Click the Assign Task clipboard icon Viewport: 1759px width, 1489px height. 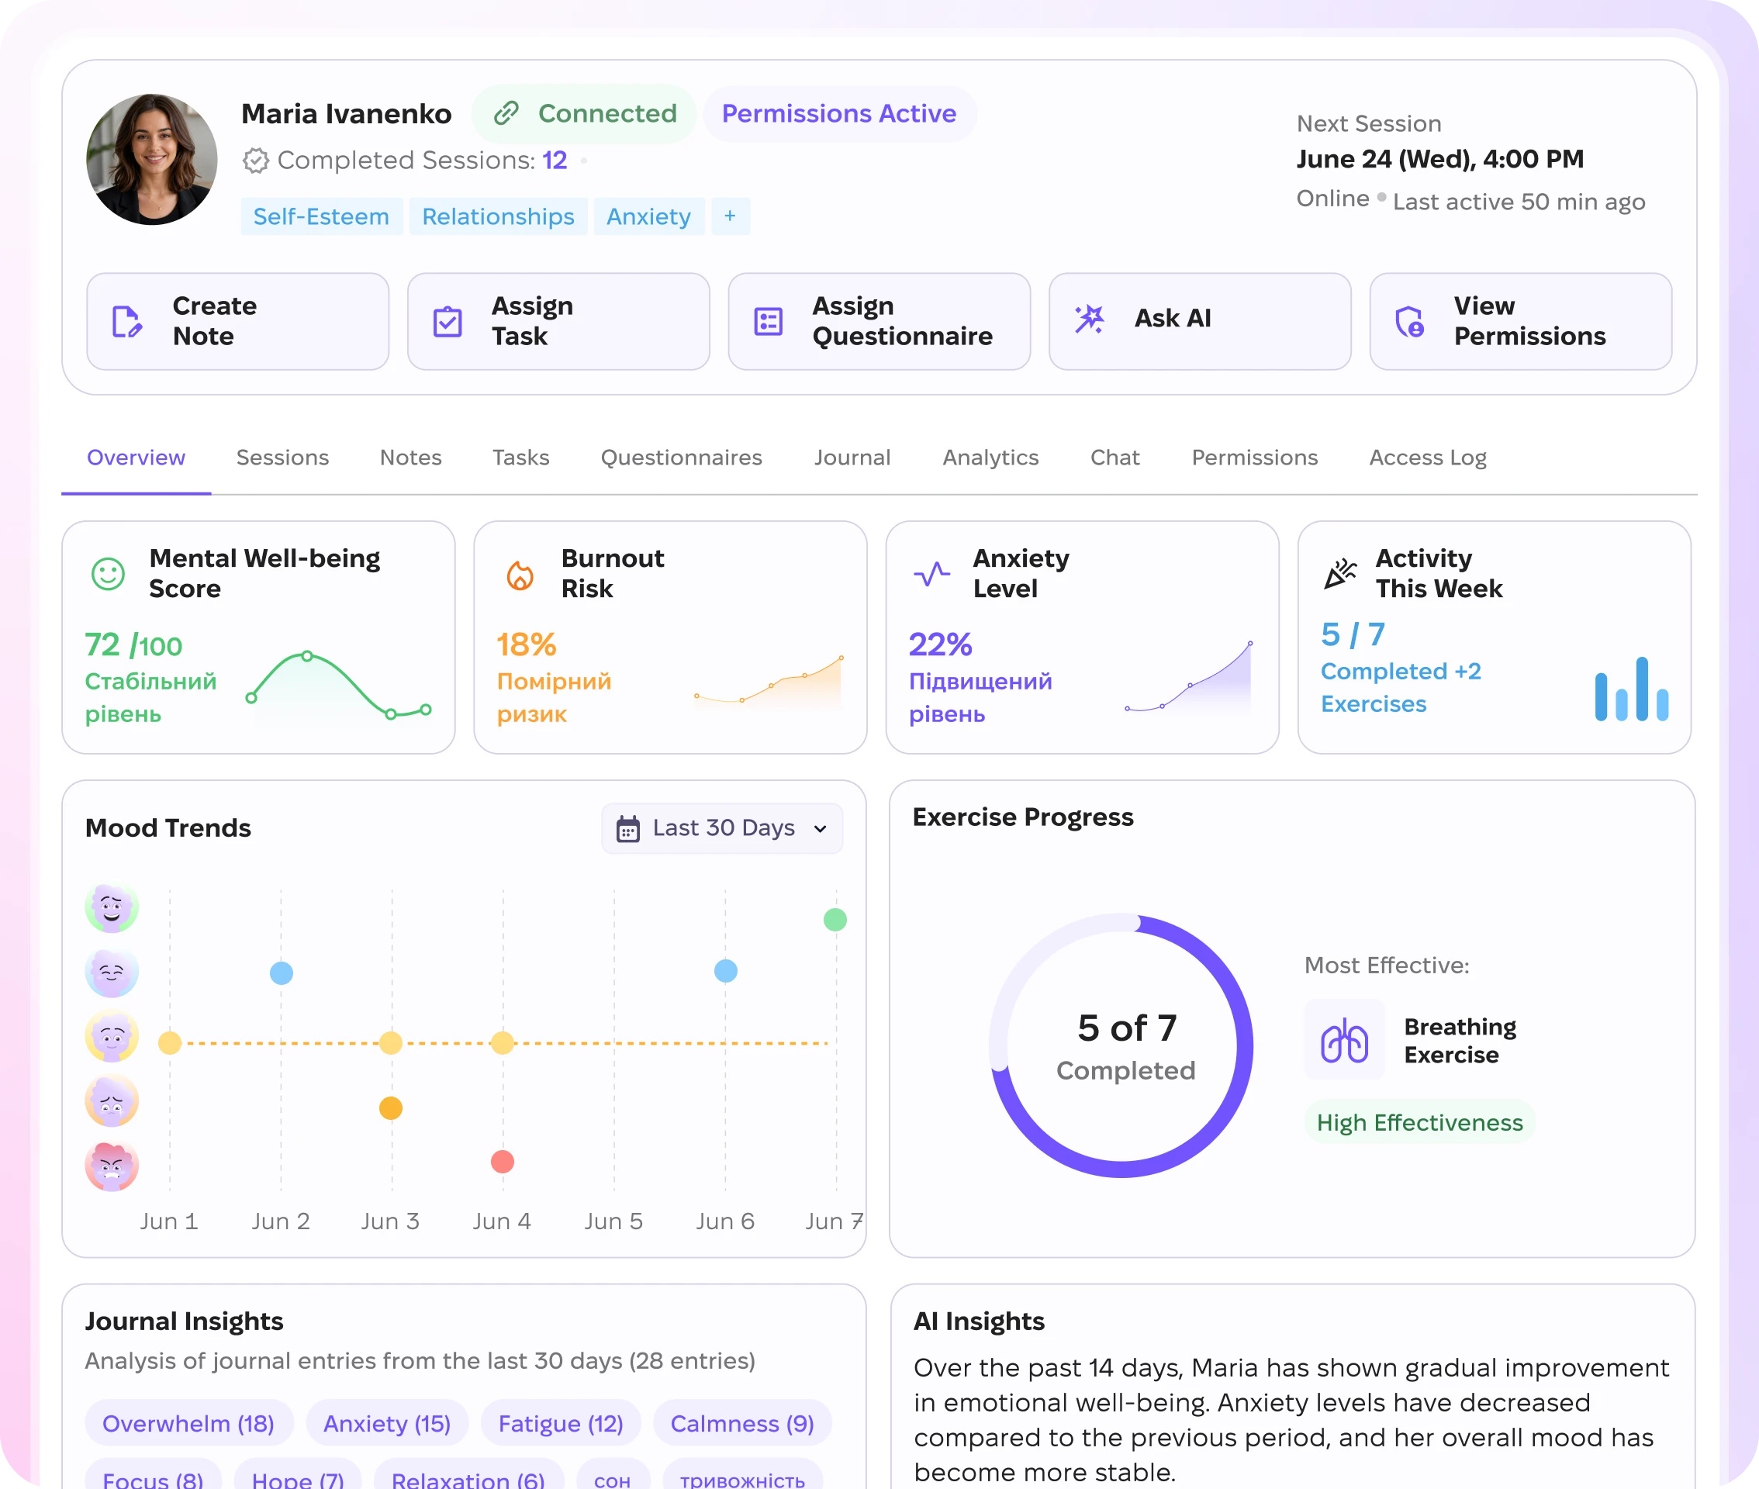[x=448, y=321]
